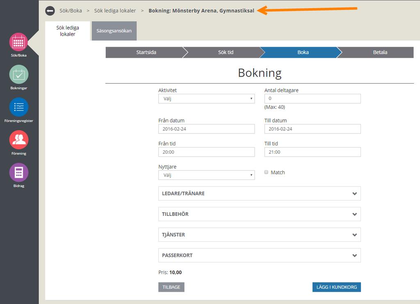The height and width of the screenshot is (304, 420).
Task: Open the Förening people icon
Action: [x=19, y=140]
